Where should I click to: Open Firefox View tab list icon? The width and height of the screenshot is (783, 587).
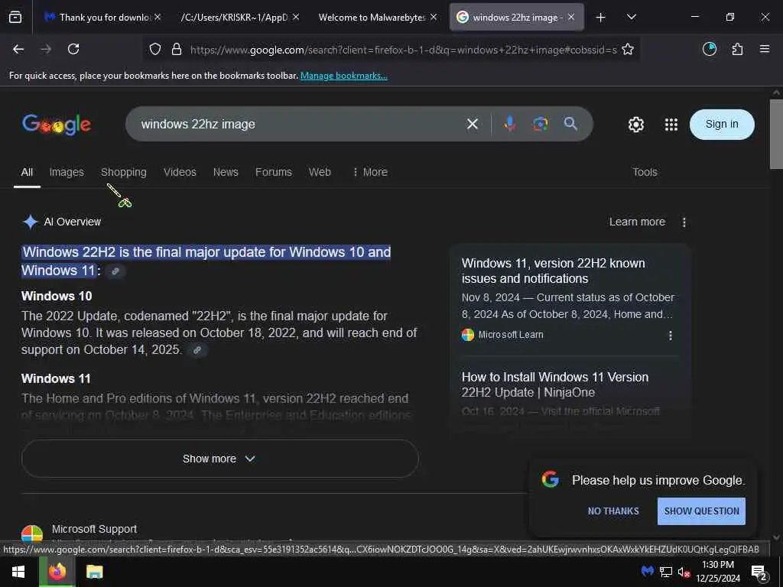point(15,17)
